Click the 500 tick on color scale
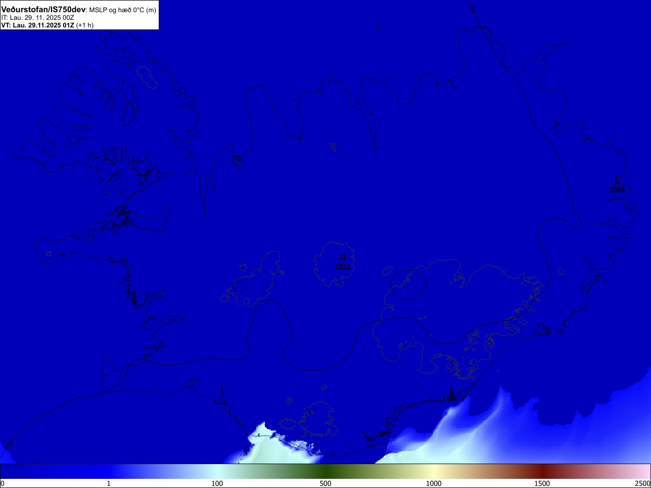The width and height of the screenshot is (651, 488). click(x=325, y=483)
